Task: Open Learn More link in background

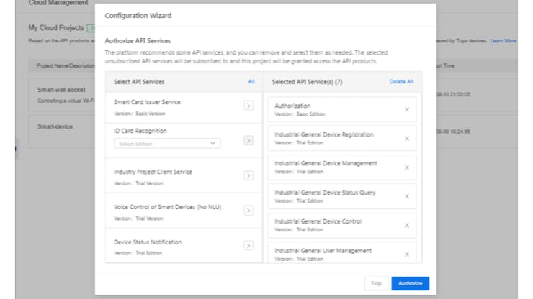Action: pos(503,41)
